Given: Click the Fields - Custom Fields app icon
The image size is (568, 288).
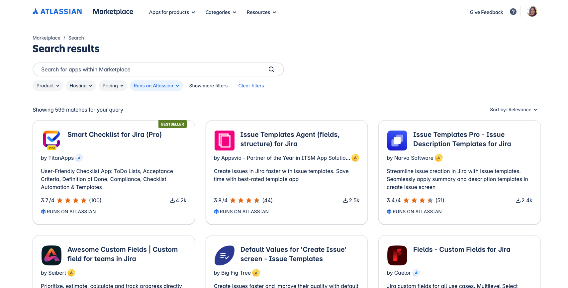Looking at the screenshot, I should pos(397,255).
